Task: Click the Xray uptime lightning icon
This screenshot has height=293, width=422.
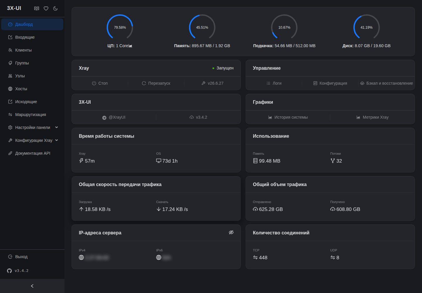Action: (81, 161)
